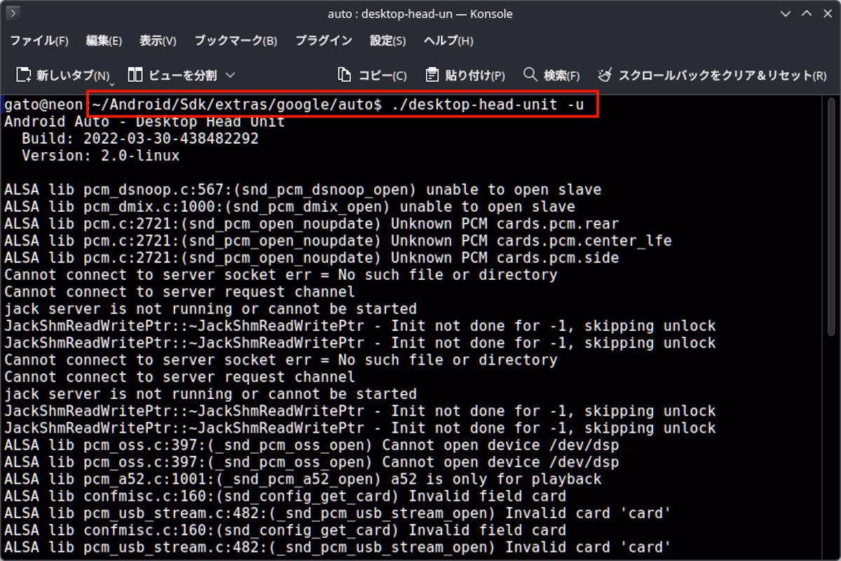Viewport: 841px width, 561px height.
Task: Click the window title 'auto : desktop-head-un — Konsole'
Action: (x=420, y=13)
